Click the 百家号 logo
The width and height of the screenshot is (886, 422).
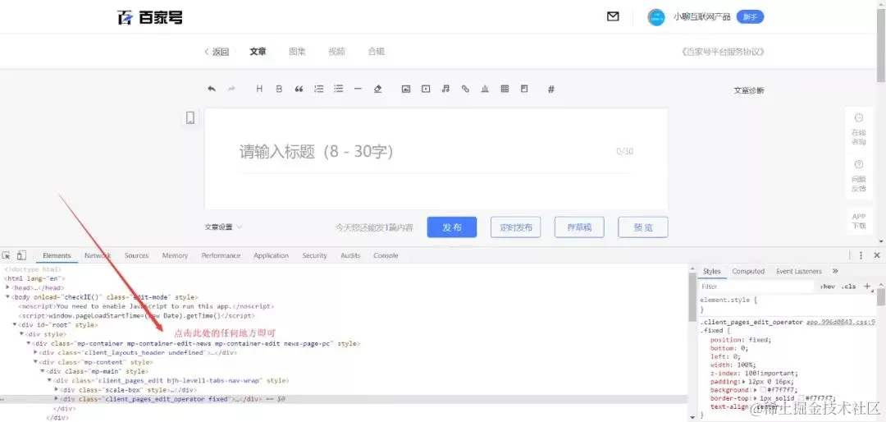150,17
